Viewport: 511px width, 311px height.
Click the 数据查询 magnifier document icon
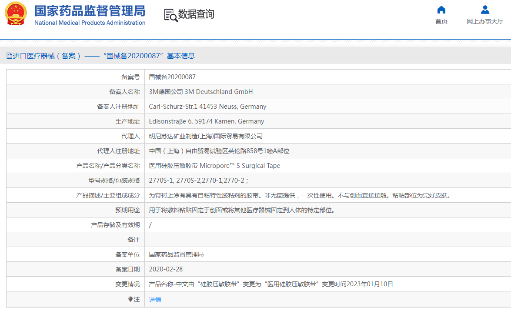click(170, 15)
